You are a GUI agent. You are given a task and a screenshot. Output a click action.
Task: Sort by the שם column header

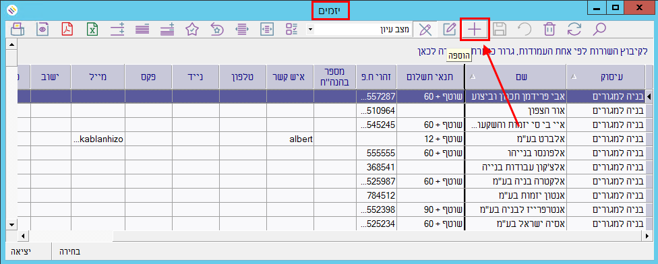(515, 77)
